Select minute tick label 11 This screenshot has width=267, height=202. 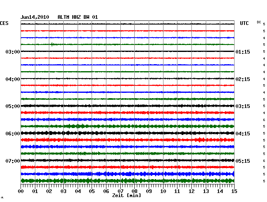coord(177,191)
